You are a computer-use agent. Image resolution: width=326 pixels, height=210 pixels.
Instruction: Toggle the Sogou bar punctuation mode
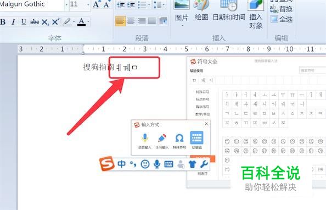point(133,164)
